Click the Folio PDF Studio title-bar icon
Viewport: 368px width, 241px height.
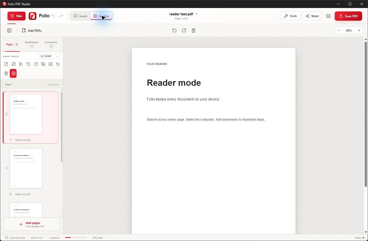(4, 4)
